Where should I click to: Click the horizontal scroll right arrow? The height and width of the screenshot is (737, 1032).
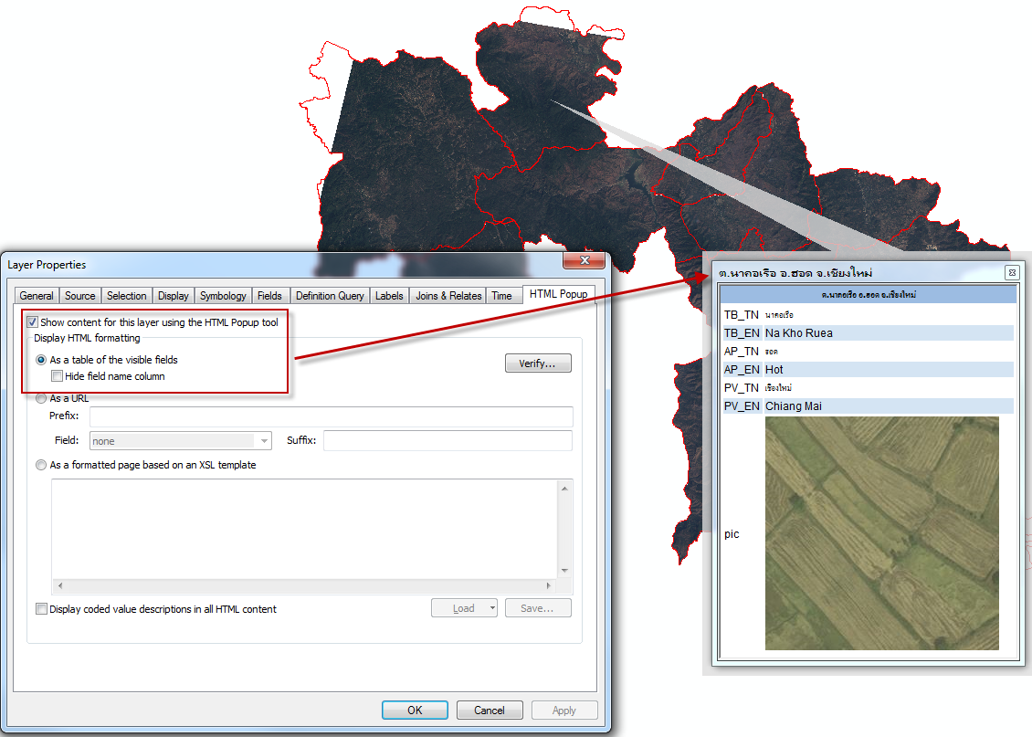click(549, 585)
